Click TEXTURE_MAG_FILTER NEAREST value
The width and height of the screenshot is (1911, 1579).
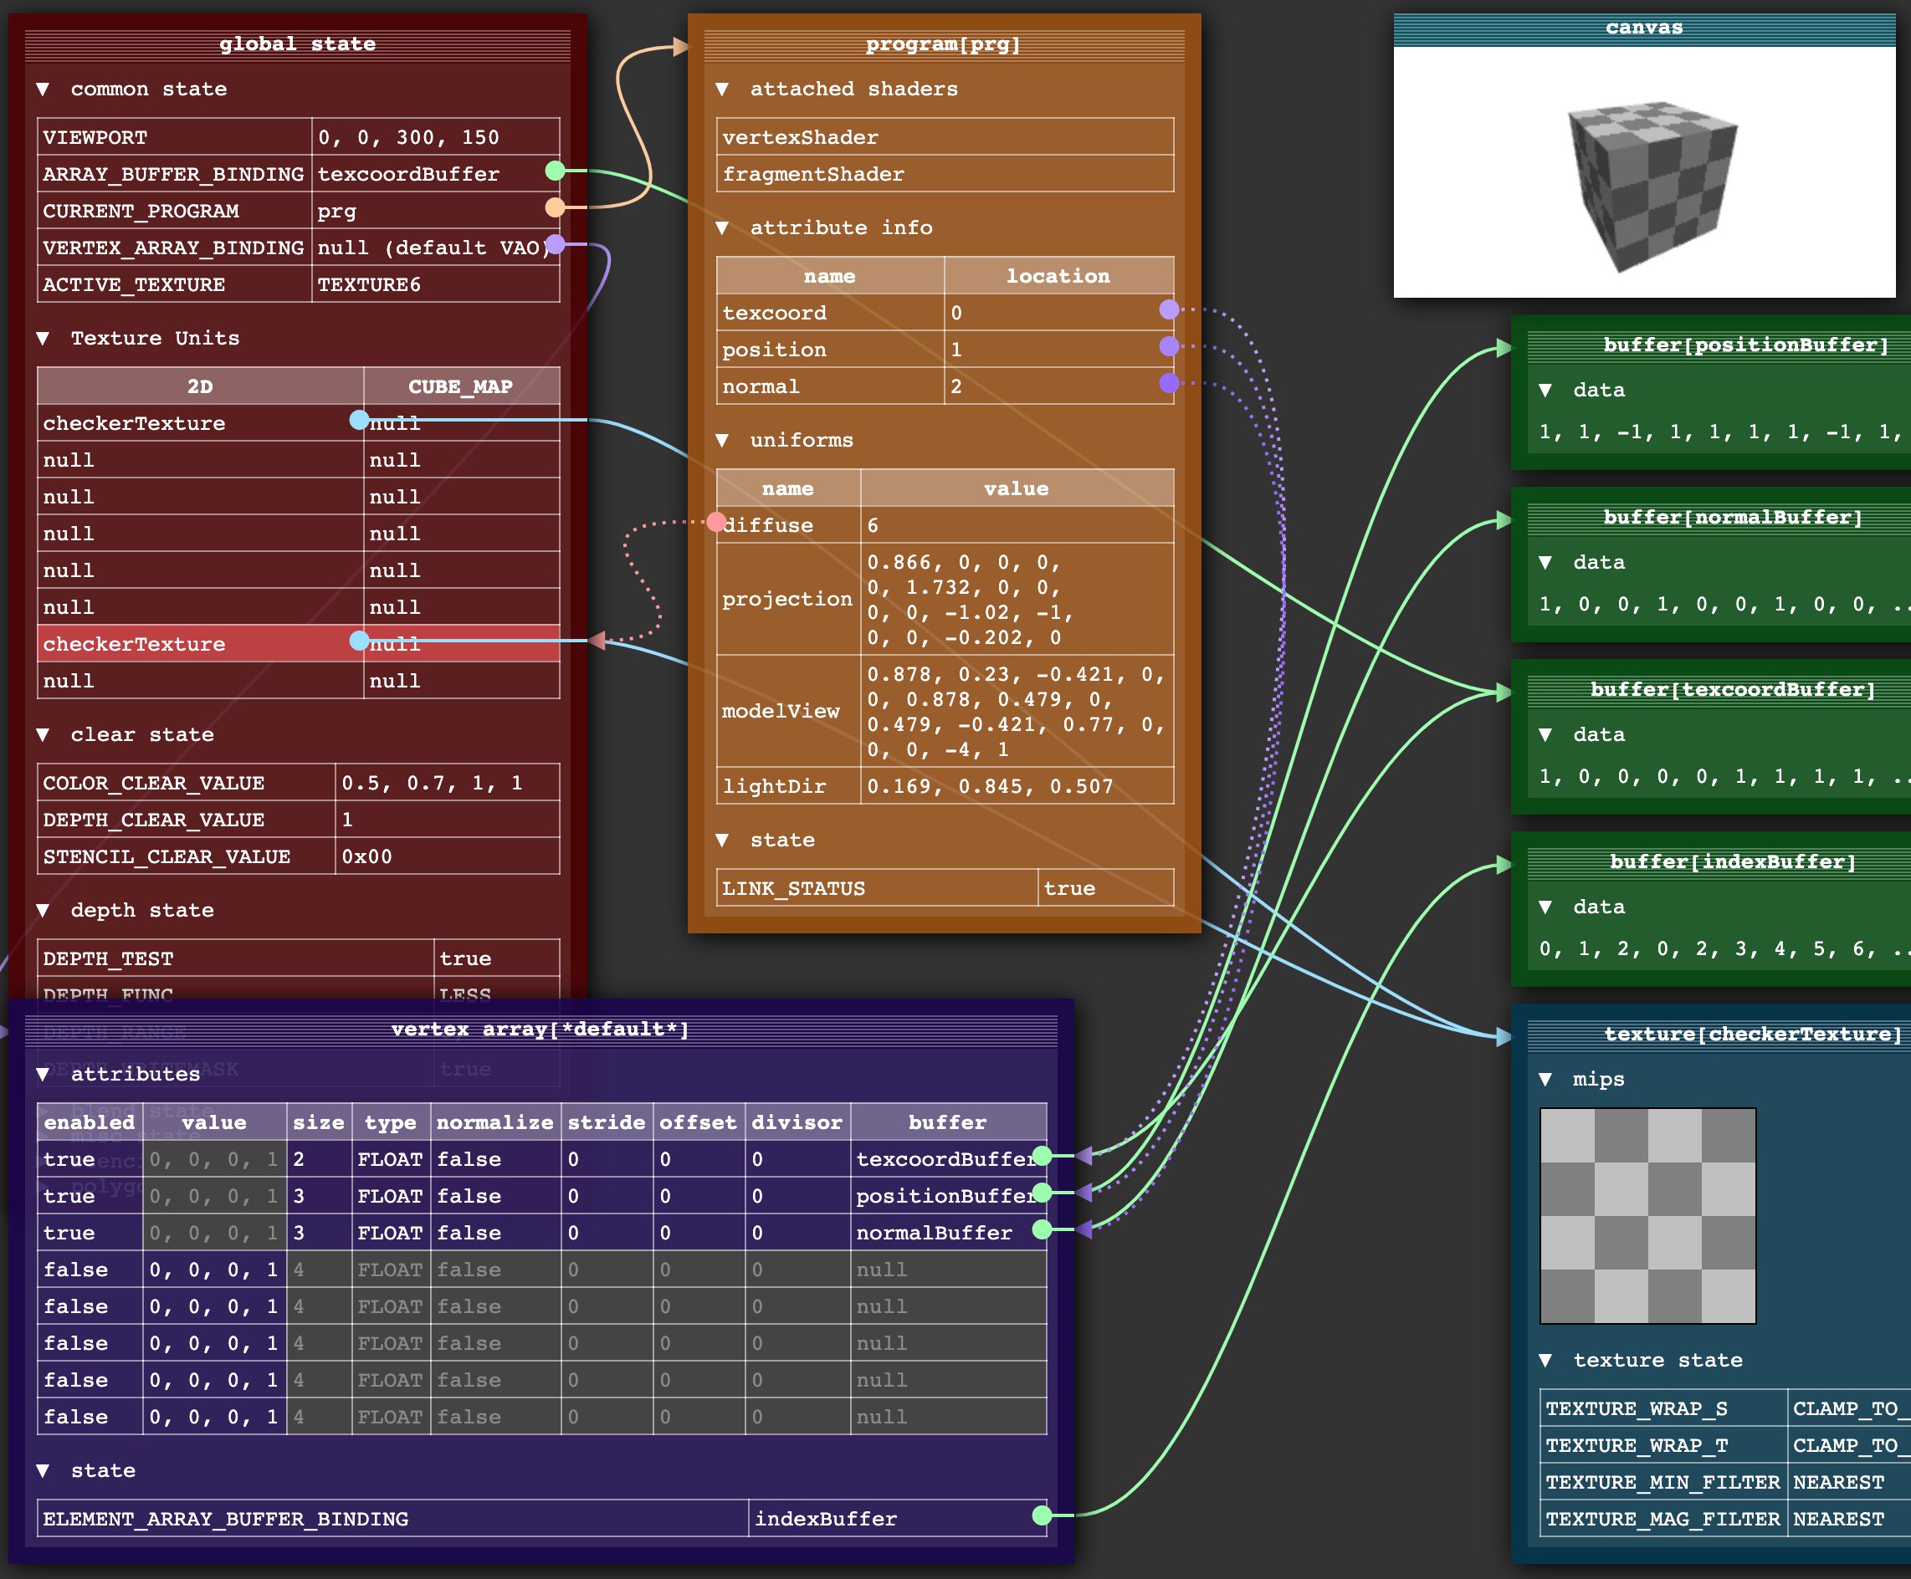coord(1849,1519)
